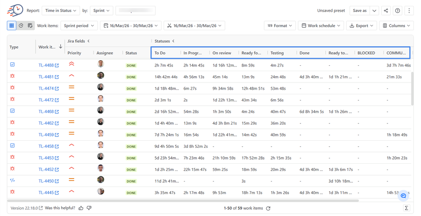Switch to grid table view
The height and width of the screenshot is (216, 421).
coord(11,25)
